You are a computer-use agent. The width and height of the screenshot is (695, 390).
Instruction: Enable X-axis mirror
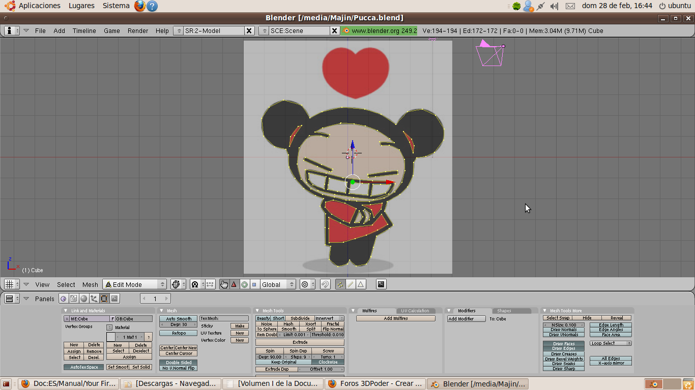[611, 363]
